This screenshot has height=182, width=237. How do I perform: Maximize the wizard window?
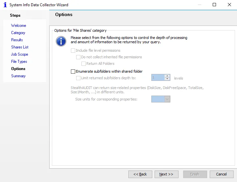(214, 5)
